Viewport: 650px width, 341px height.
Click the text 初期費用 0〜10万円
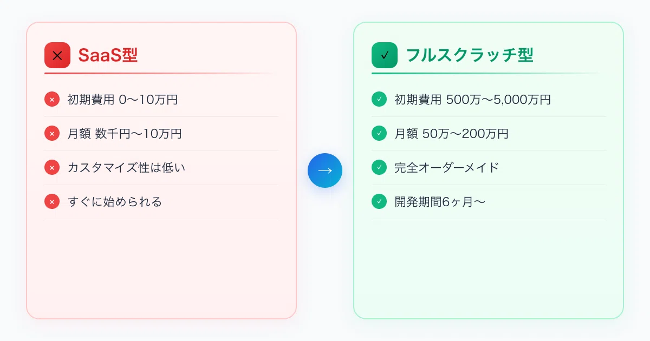(122, 100)
